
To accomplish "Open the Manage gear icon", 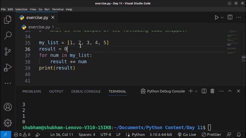I will (8, 123).
